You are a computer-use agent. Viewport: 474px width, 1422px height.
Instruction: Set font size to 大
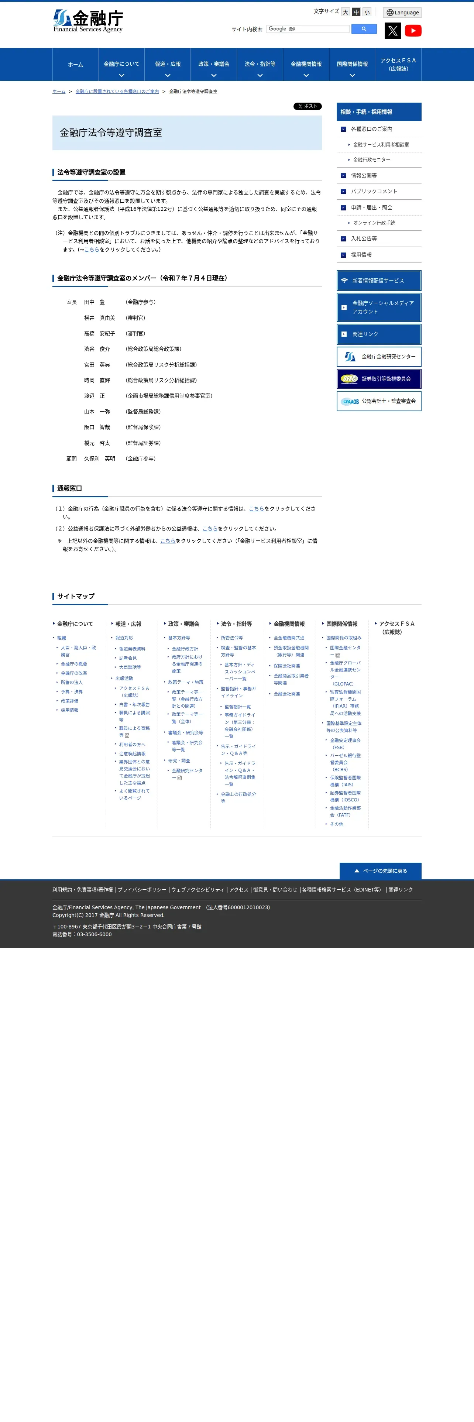[346, 12]
